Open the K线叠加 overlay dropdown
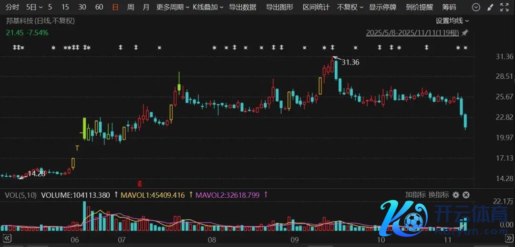Image resolution: width=515 pixels, height=247 pixels. pyautogui.click(x=208, y=7)
